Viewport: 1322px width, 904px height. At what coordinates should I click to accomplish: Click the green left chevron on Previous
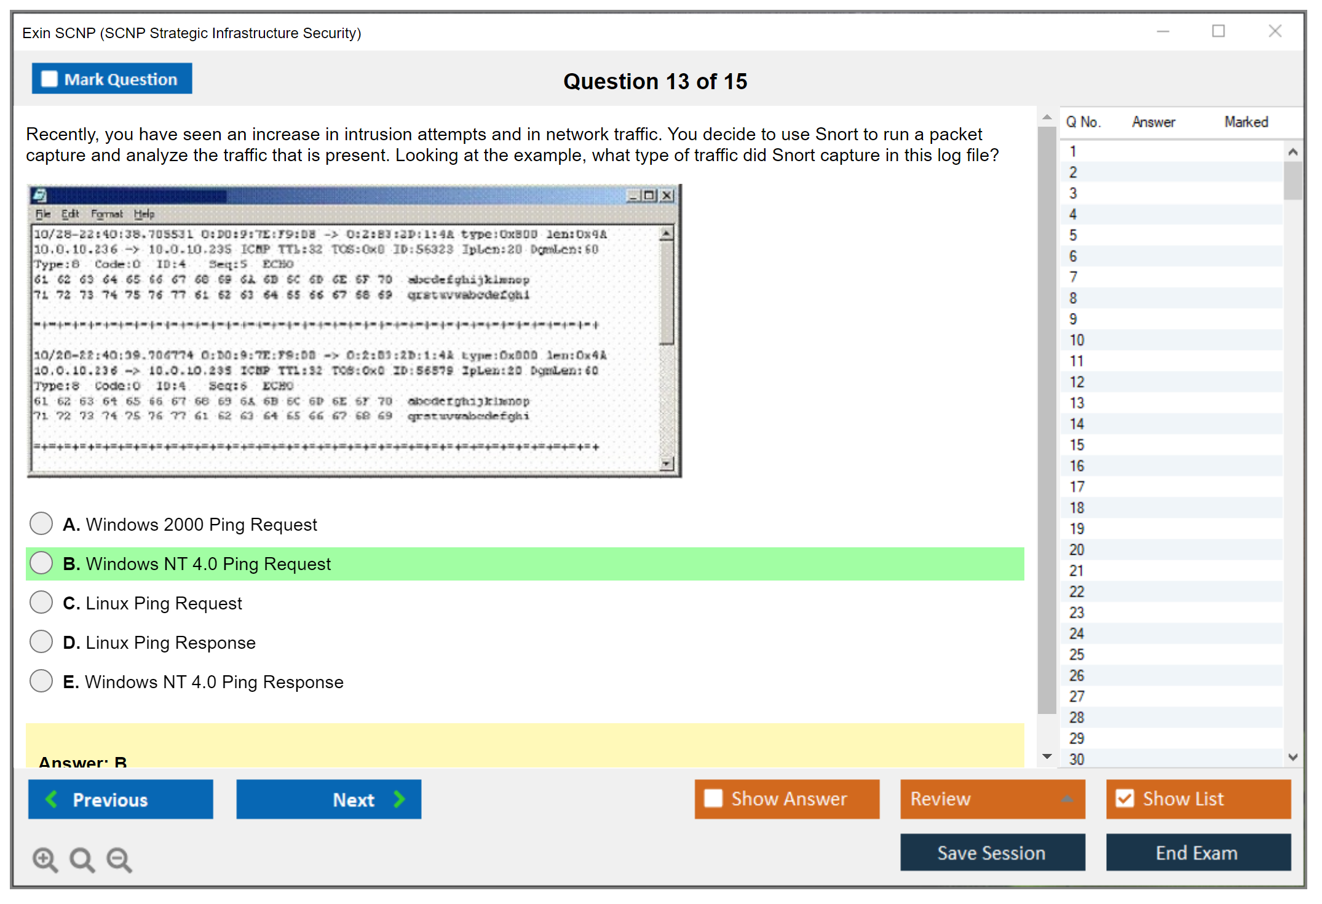coord(52,799)
